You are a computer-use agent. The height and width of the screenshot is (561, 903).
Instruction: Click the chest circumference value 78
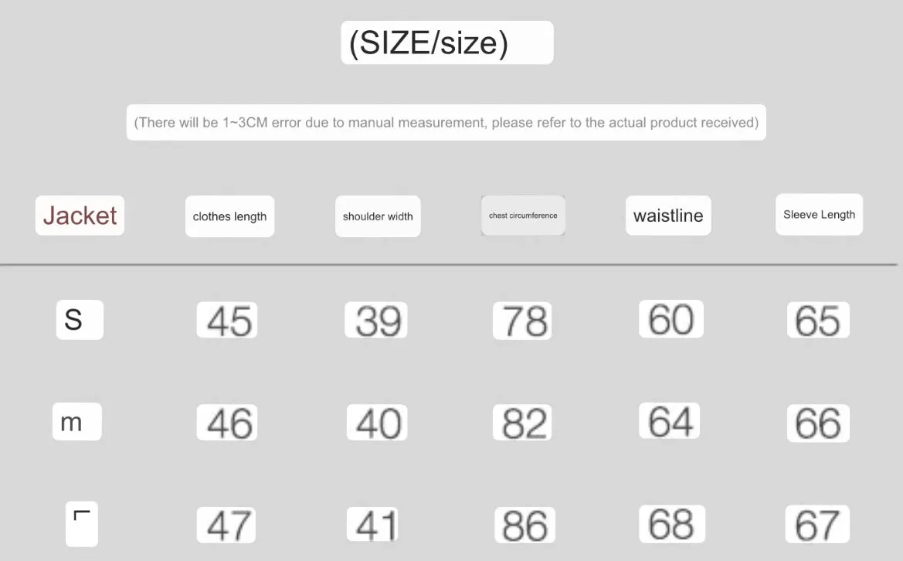[x=522, y=320]
